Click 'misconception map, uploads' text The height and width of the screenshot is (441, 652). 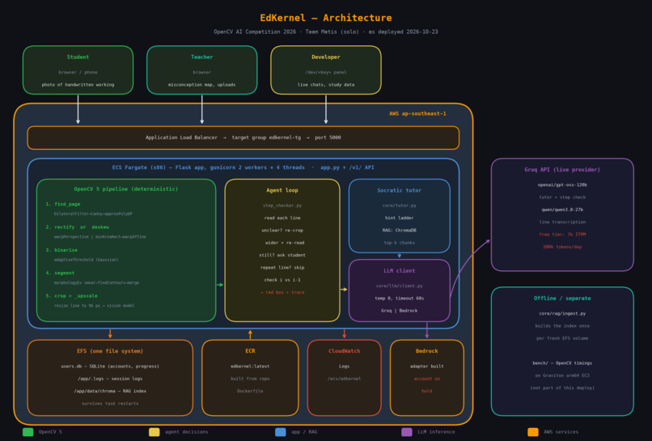[201, 84]
